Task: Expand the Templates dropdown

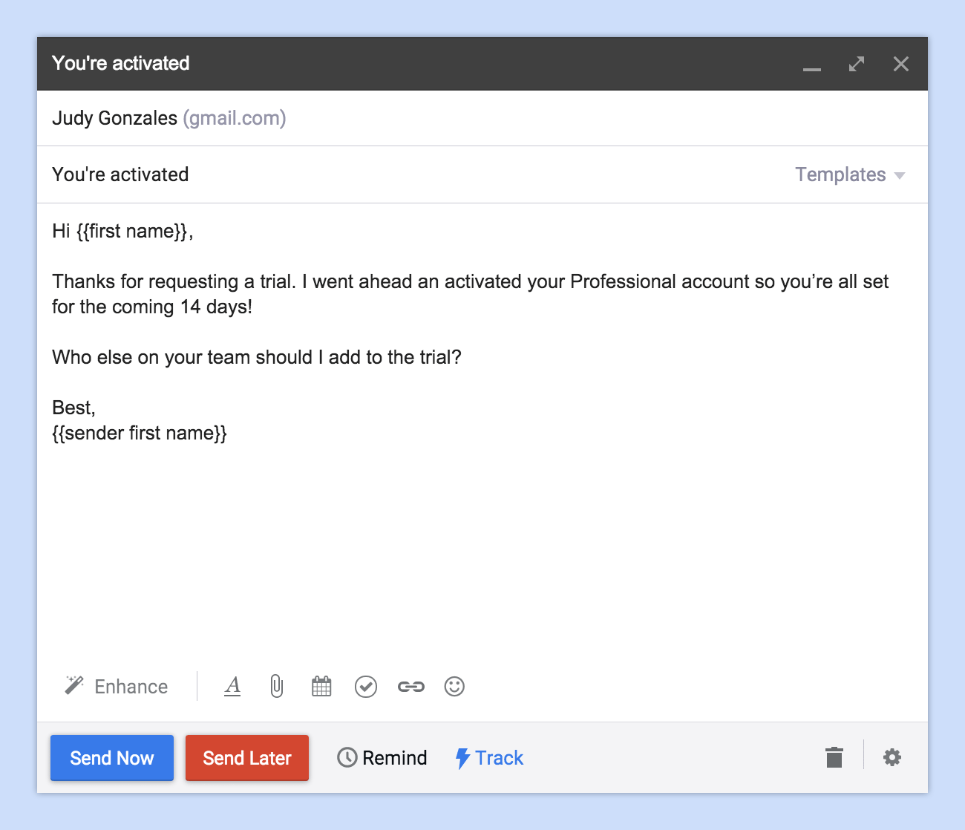Action: [x=840, y=174]
